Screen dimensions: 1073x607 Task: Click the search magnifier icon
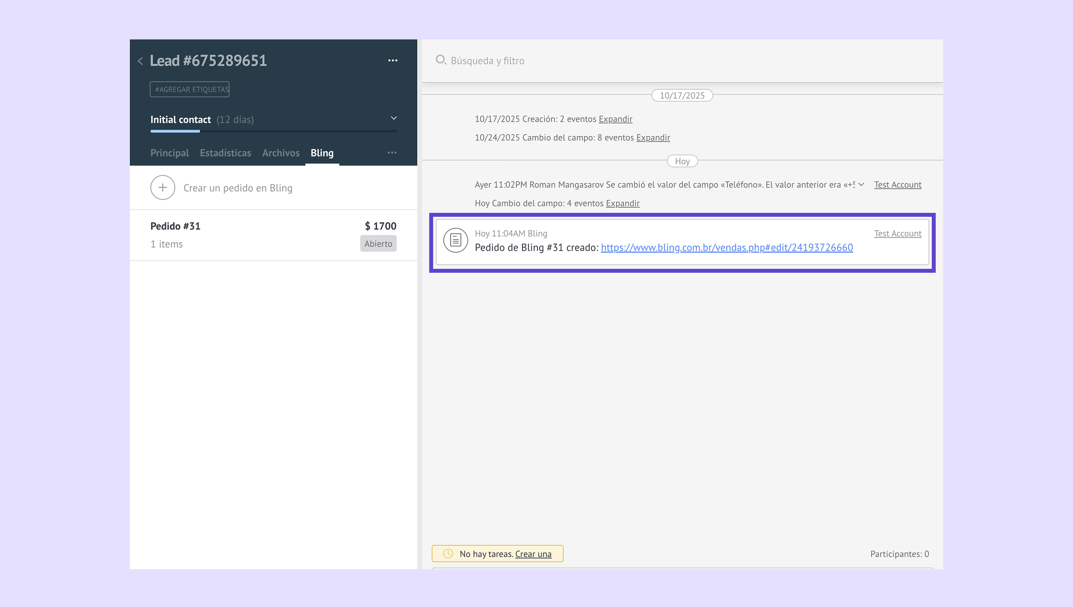441,60
